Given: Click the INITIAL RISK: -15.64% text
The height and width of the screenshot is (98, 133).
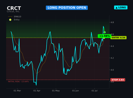Looking at the screenshot, I should pos(18,81).
